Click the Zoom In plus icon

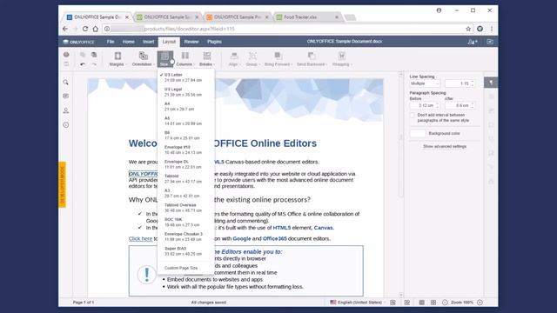480,303
